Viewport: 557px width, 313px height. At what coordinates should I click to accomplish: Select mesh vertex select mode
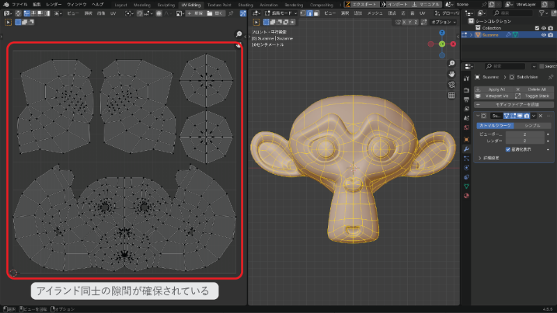(303, 13)
